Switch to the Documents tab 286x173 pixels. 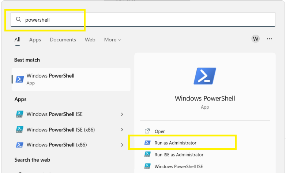63,40
